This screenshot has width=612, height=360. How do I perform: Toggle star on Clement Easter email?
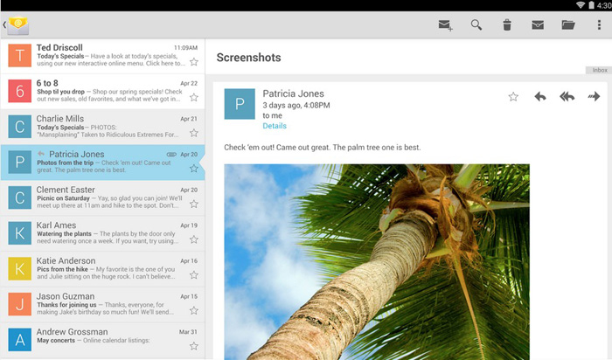(194, 204)
